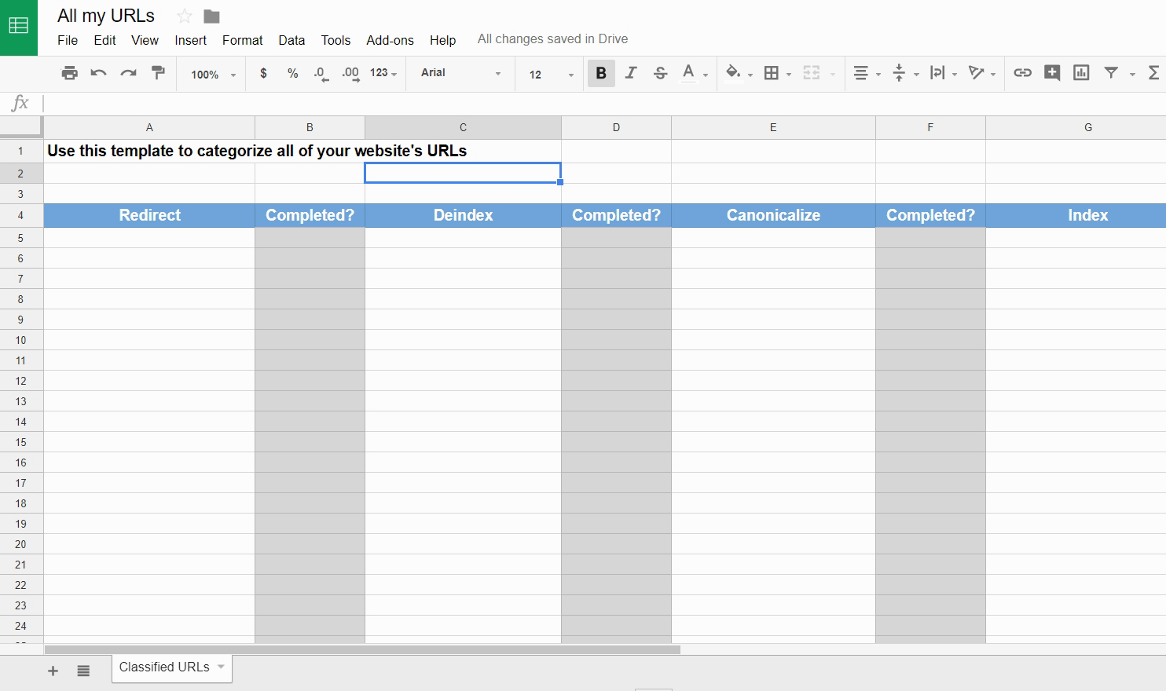The height and width of the screenshot is (691, 1166).
Task: Show the all sheets list button
Action: point(83,671)
